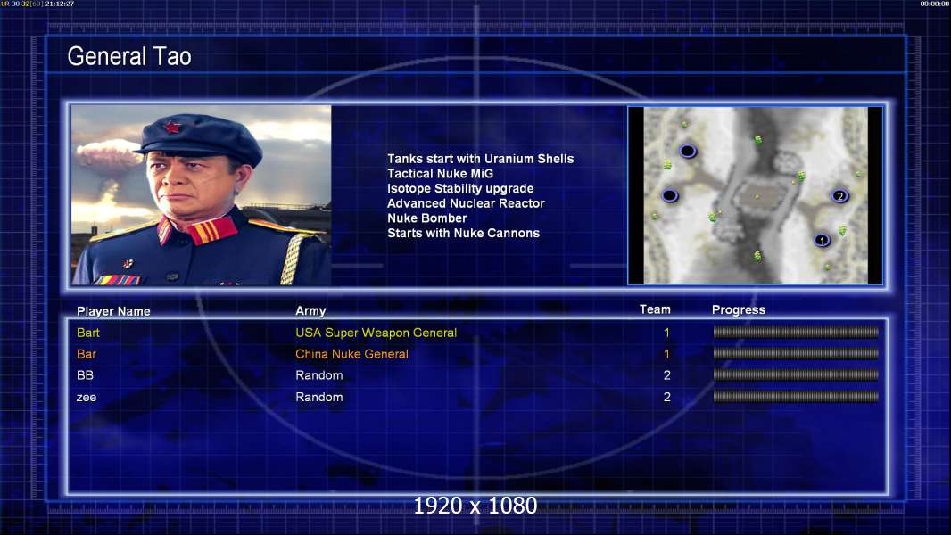Screen dimensions: 951x535
Task: Click Starts with Nuke Cannons text
Action: click(463, 233)
